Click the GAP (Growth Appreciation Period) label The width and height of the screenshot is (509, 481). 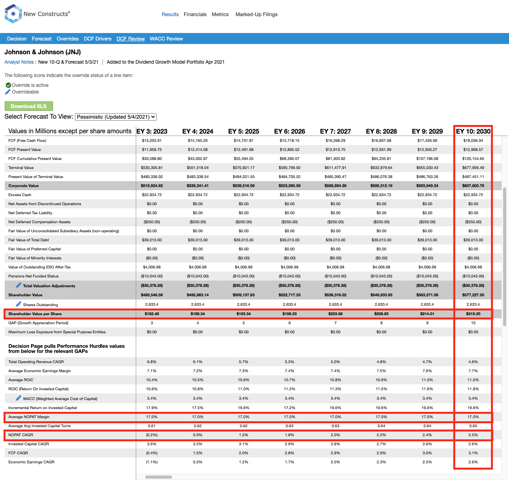38,323
